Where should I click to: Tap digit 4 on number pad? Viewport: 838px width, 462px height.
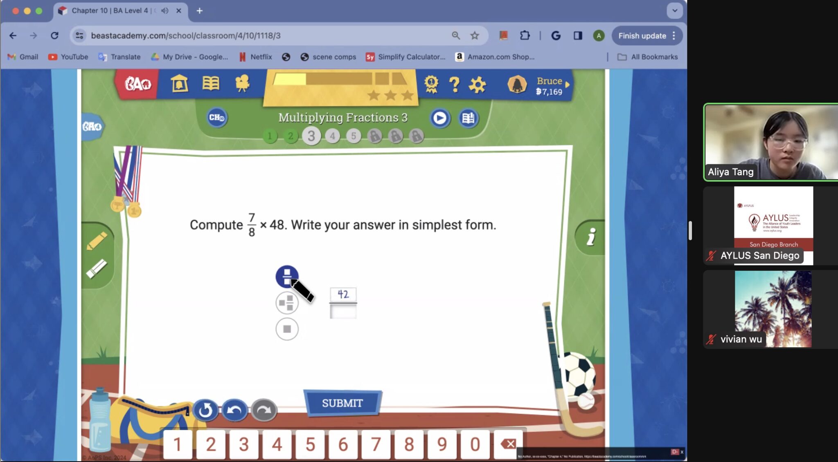(277, 444)
